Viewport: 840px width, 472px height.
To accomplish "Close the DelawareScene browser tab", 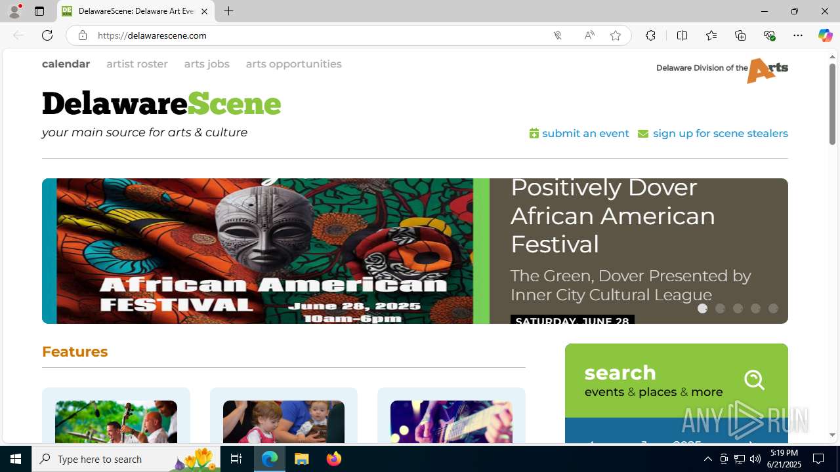I will pos(204,11).
